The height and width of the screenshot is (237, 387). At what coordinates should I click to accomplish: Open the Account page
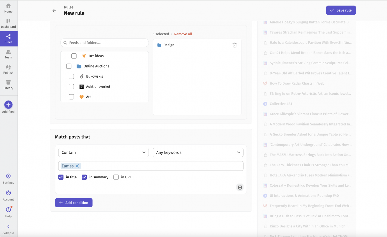(x=8, y=196)
